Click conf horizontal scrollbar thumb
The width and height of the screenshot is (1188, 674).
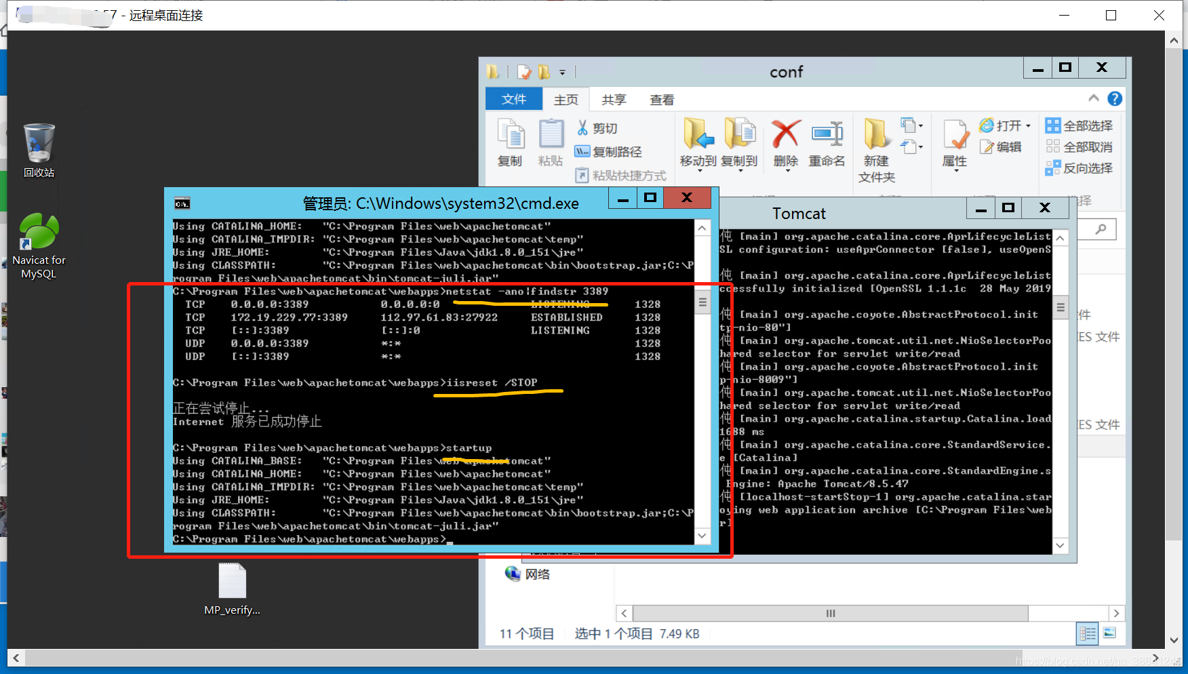(831, 613)
